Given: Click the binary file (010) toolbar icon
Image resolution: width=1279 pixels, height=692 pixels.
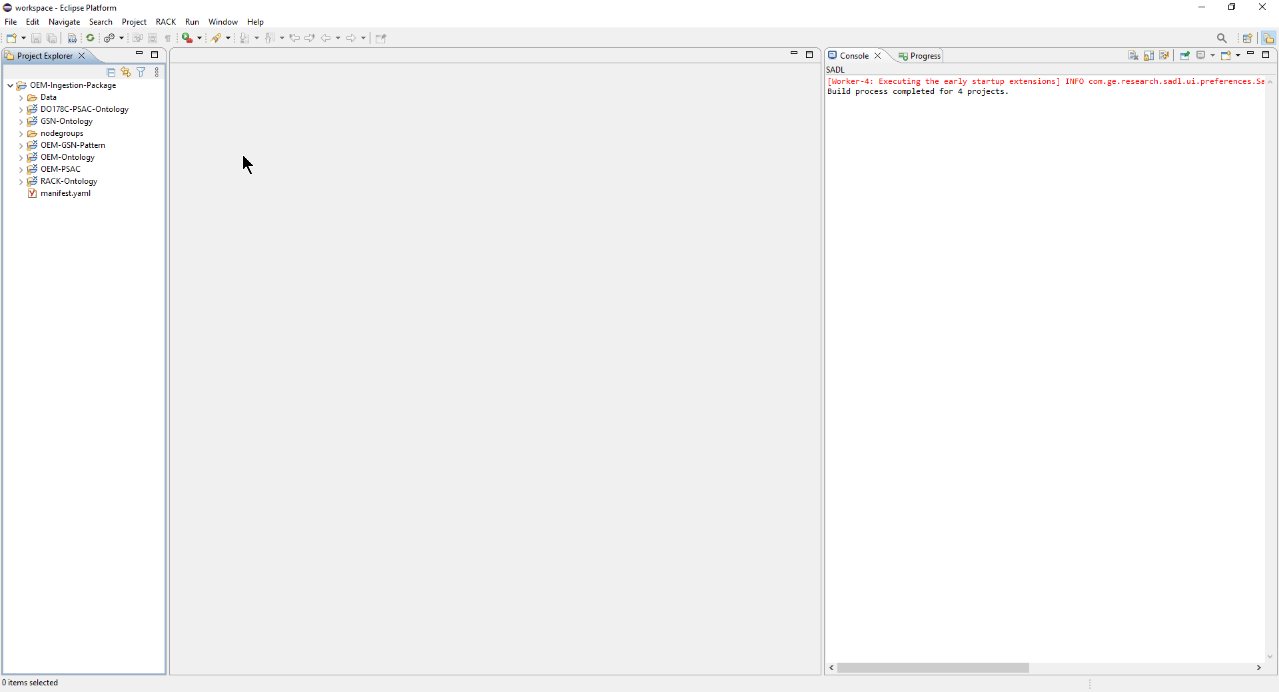Looking at the screenshot, I should coord(72,38).
